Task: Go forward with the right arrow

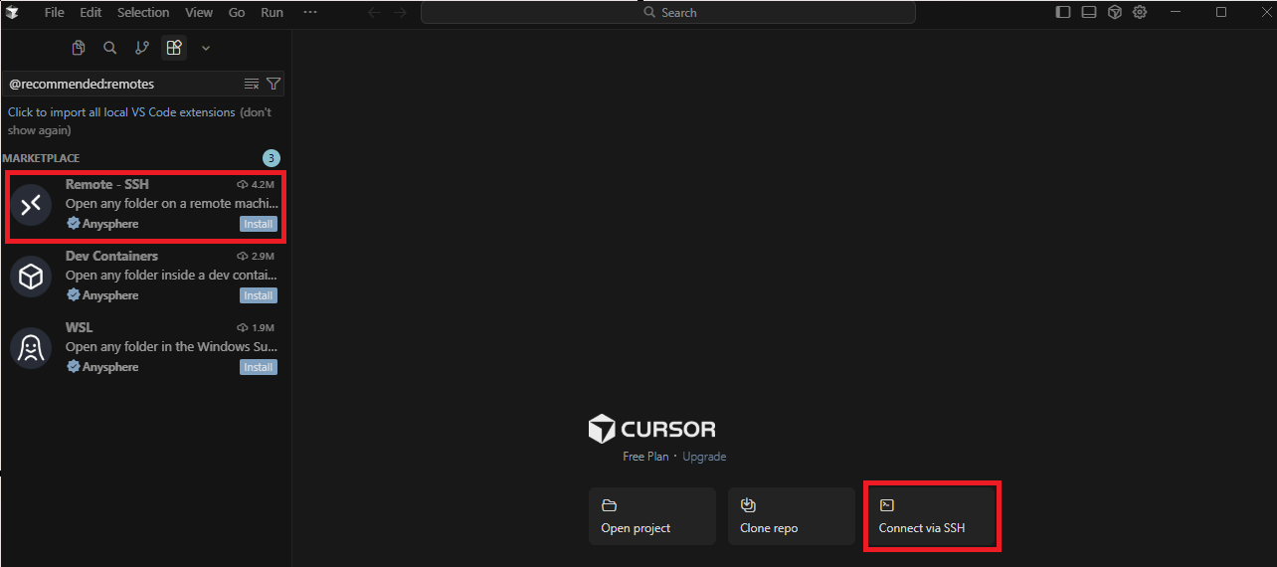Action: click(x=399, y=13)
